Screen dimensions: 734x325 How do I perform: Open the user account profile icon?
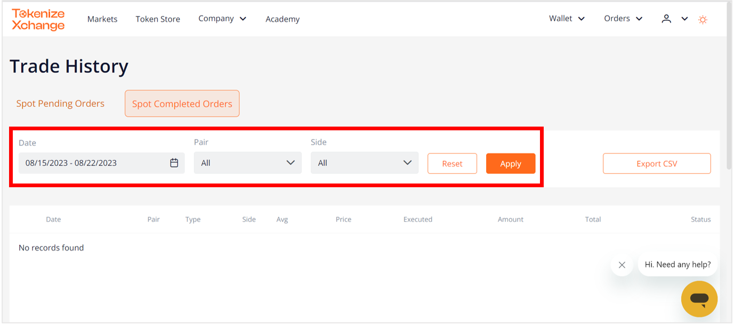[x=666, y=19]
